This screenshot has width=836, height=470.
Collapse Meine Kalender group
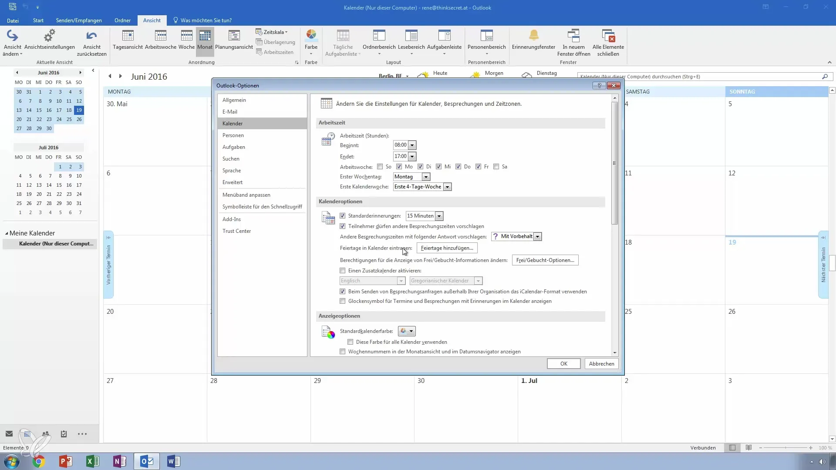(x=7, y=233)
